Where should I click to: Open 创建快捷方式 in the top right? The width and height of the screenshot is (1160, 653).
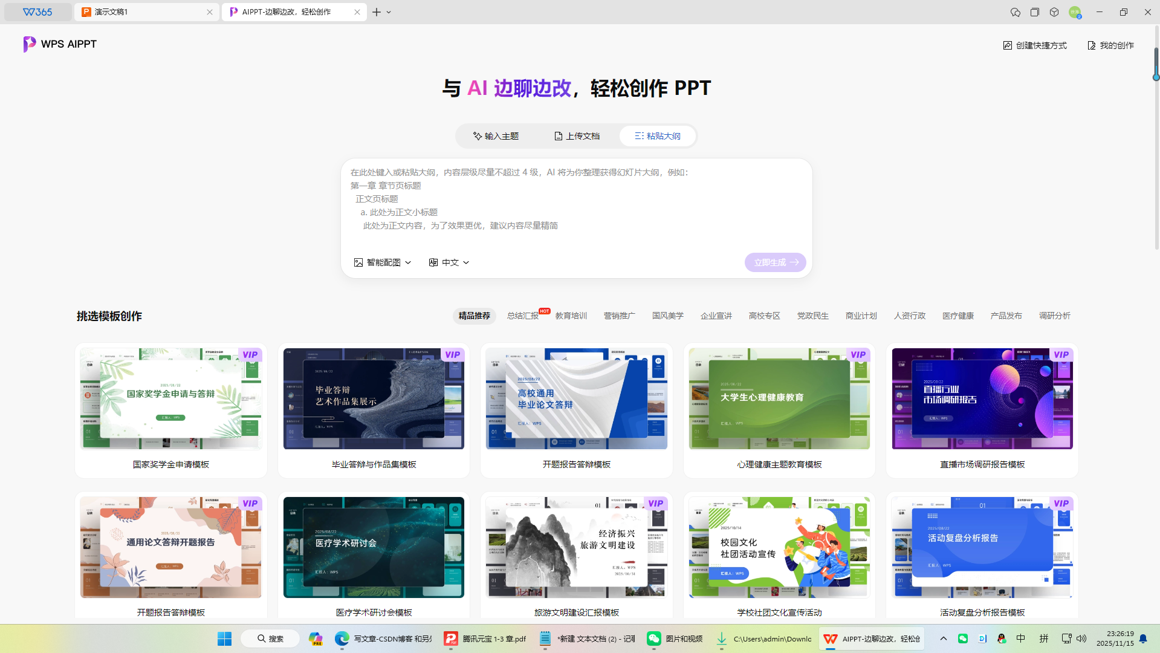click(x=1034, y=45)
